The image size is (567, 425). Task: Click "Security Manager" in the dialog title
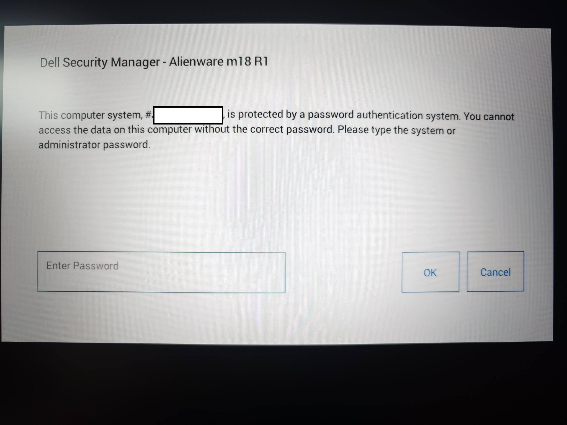click(x=111, y=63)
